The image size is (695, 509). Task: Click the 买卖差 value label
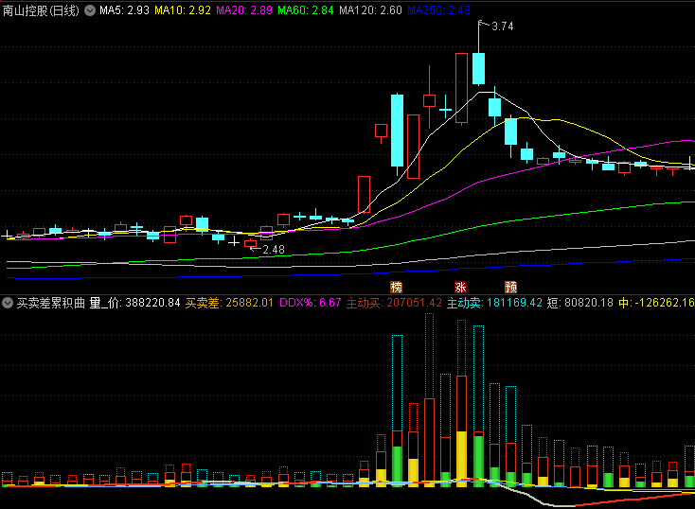(x=229, y=303)
